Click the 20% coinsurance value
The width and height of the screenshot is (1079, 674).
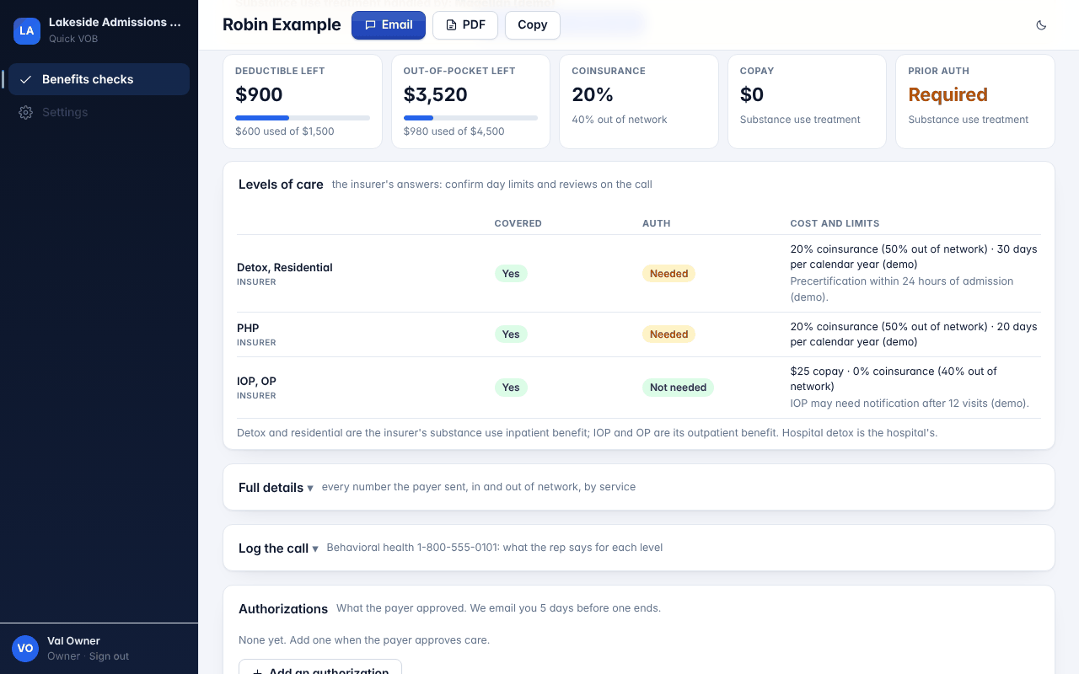click(x=593, y=94)
